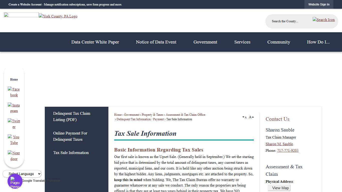Image resolution: width=342 pixels, height=192 pixels.
Task: Open the Select Language dropdown
Action: [x=22, y=174]
